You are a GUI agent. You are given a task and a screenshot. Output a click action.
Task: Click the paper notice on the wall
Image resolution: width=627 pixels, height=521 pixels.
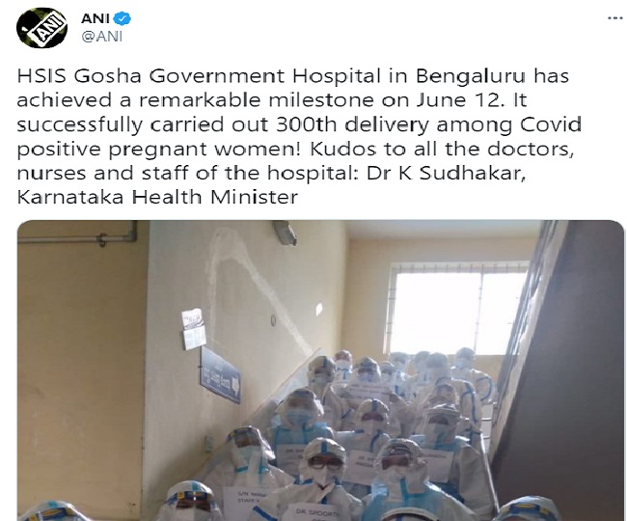[194, 329]
